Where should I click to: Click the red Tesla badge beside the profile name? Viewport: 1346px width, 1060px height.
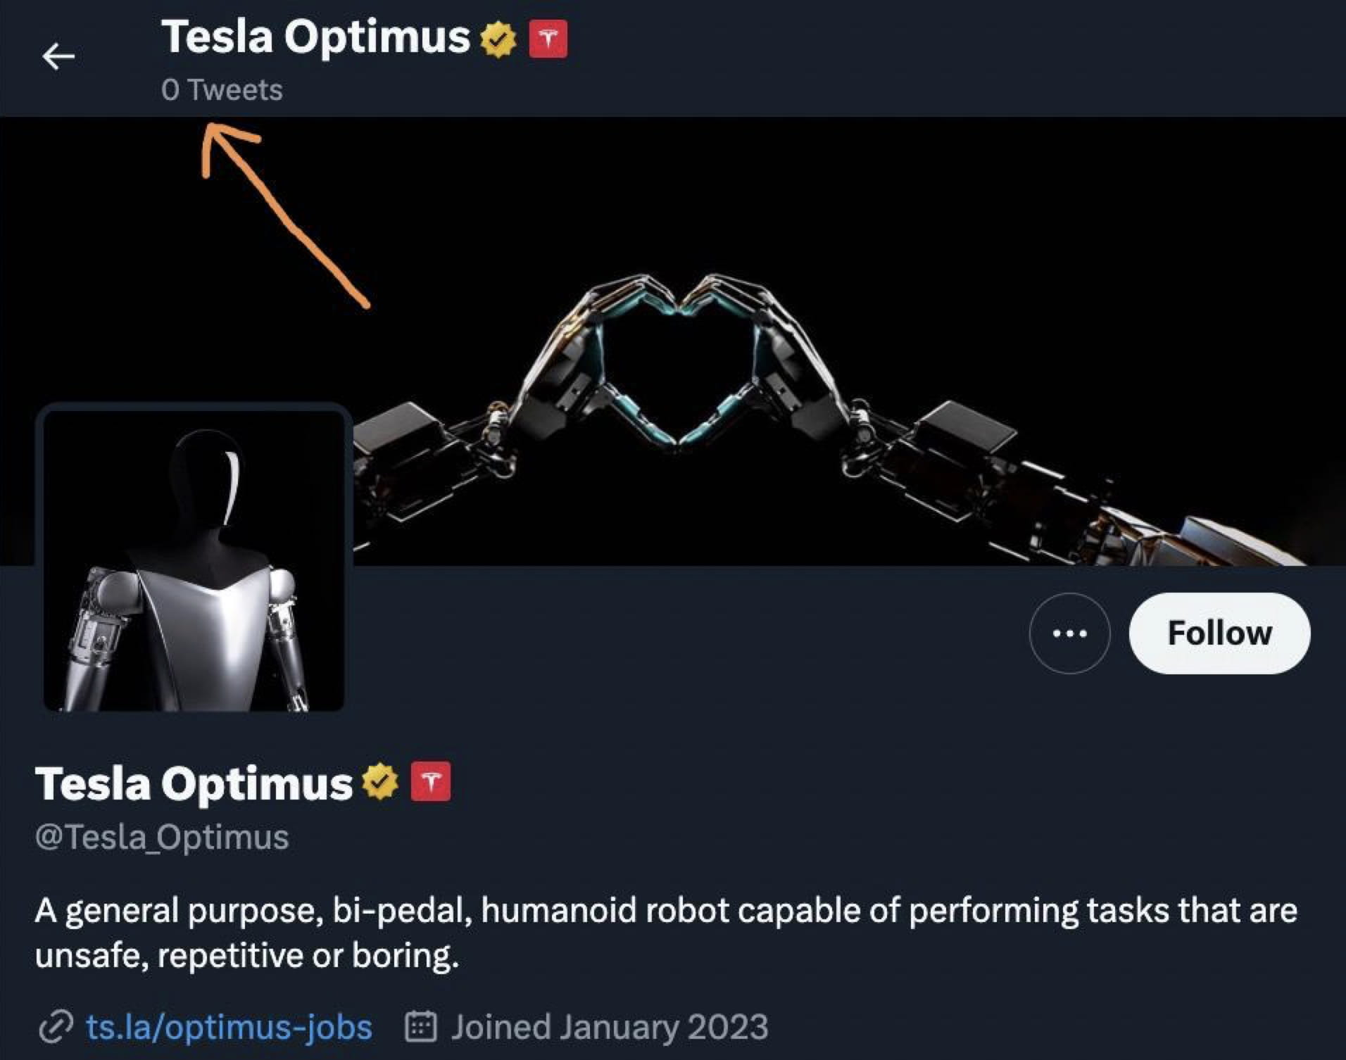point(430,781)
